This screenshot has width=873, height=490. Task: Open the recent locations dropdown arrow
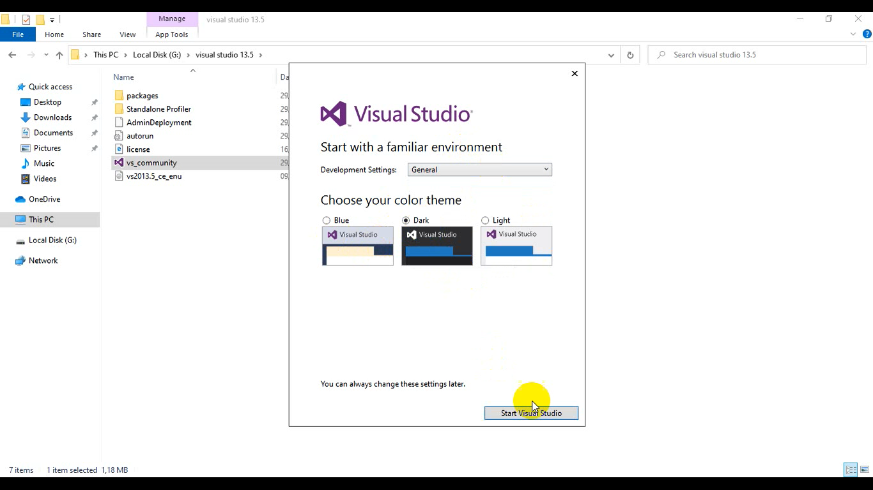pyautogui.click(x=46, y=55)
